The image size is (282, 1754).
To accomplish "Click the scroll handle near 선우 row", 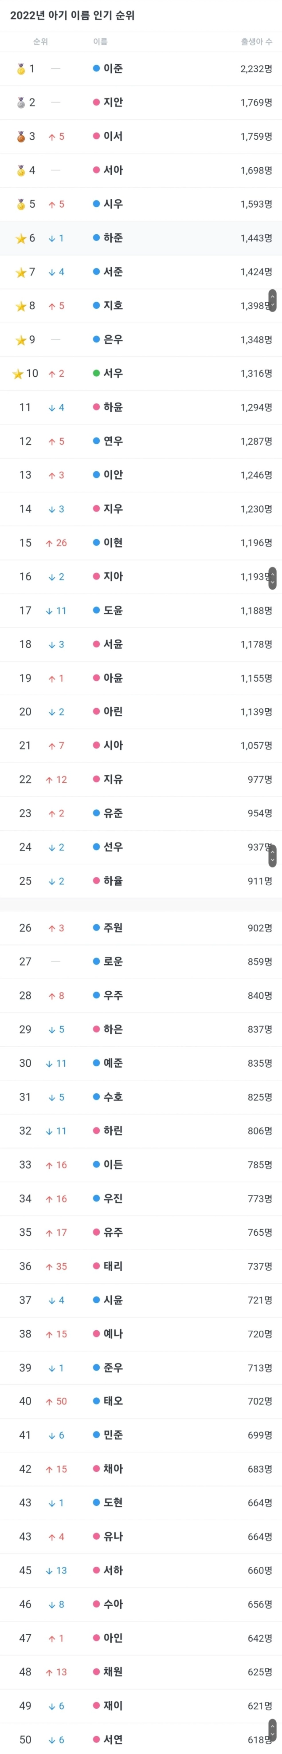I will [272, 855].
